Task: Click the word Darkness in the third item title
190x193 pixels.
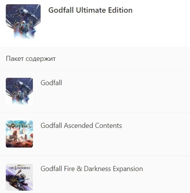Action: pos(98,169)
